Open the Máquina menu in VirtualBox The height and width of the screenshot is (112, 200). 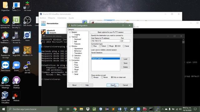[x=52, y=18]
